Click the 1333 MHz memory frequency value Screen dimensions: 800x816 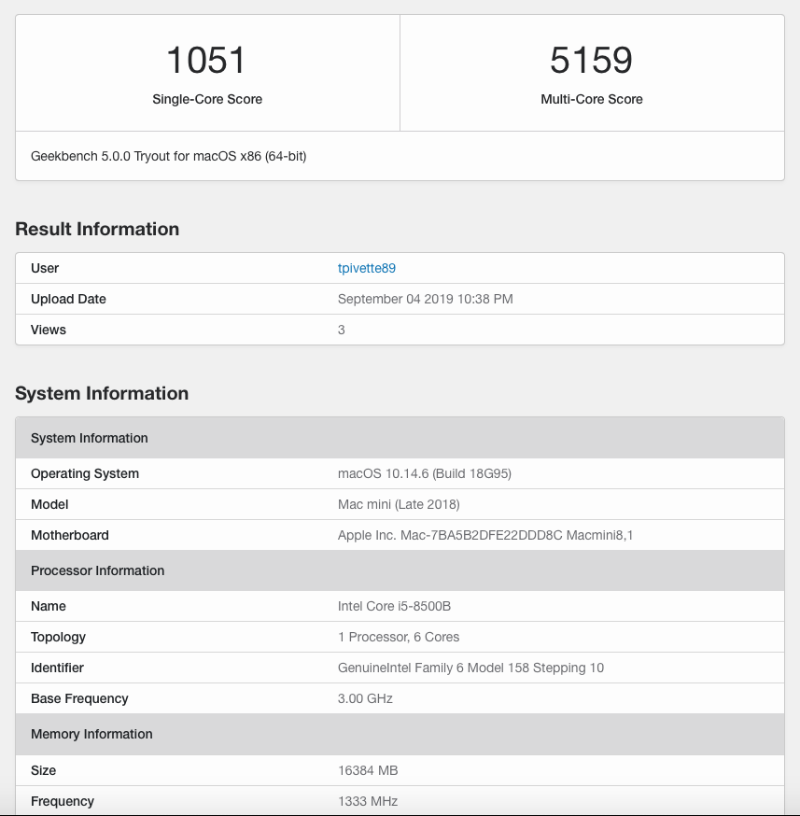pos(368,801)
